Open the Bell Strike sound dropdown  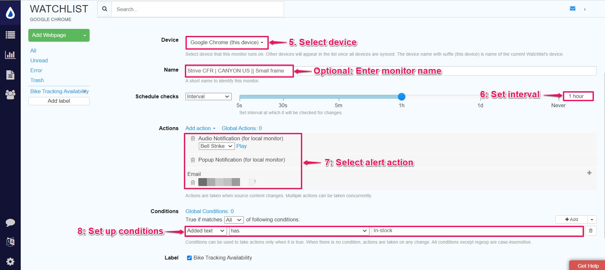pos(216,146)
